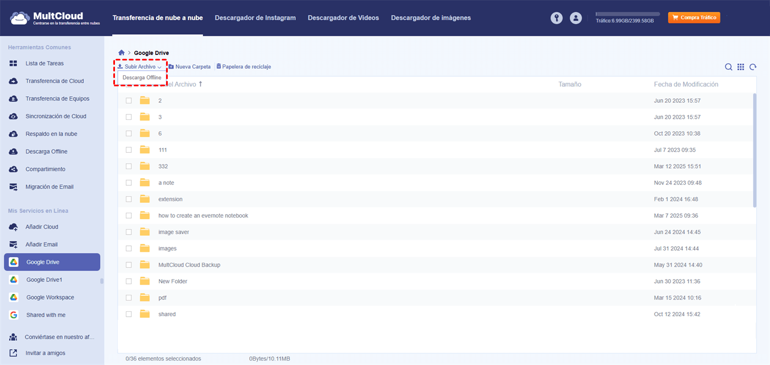
Task: Open Descargador de Videos tab
Action: click(x=343, y=18)
